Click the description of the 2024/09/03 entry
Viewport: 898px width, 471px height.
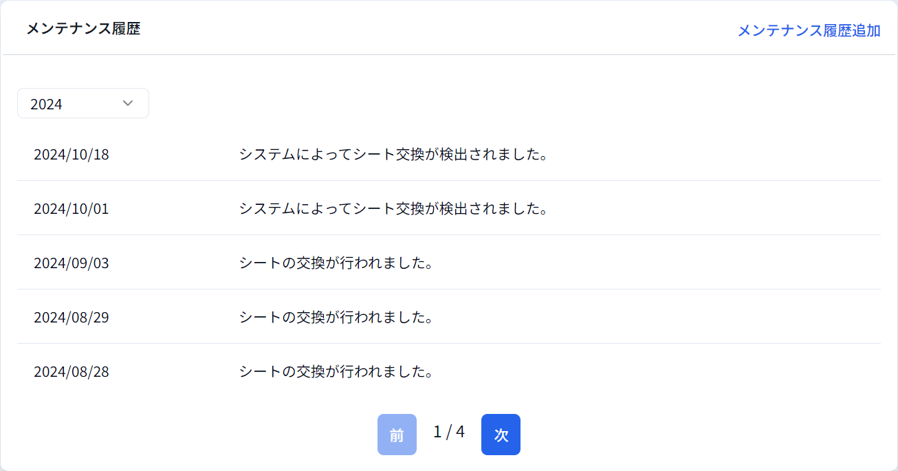tap(336, 263)
